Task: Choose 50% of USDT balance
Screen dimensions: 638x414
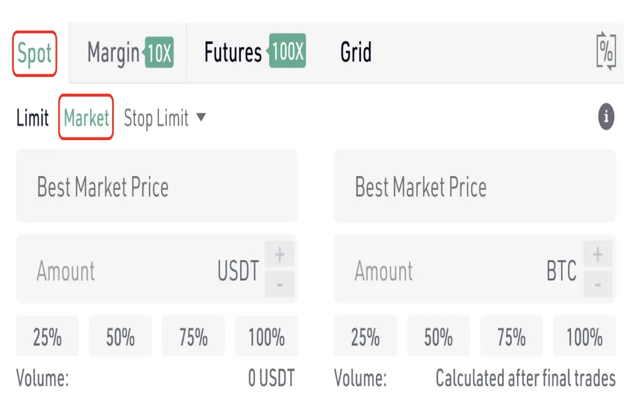Action: pos(120,337)
